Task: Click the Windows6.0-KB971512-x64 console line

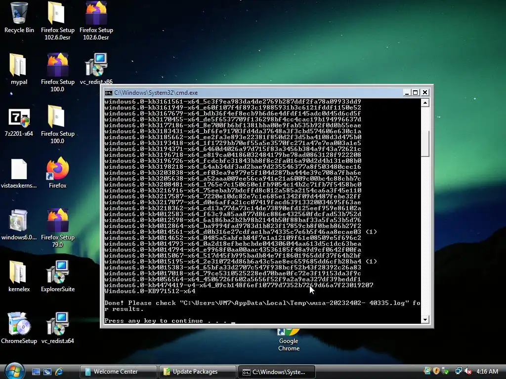Action: pyautogui.click(x=150, y=291)
